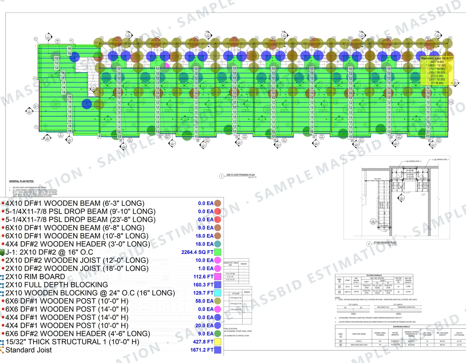Click the blue linear icon beside 2X10 WOODEN BLOCKING @ 24" O.C
466x363 pixels.
coord(2,293)
